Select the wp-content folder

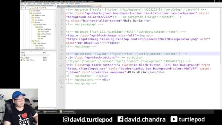point(37,13)
